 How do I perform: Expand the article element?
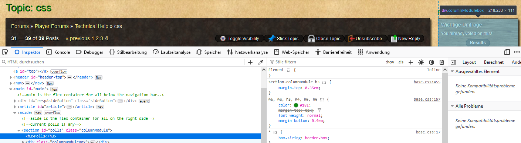15,107
